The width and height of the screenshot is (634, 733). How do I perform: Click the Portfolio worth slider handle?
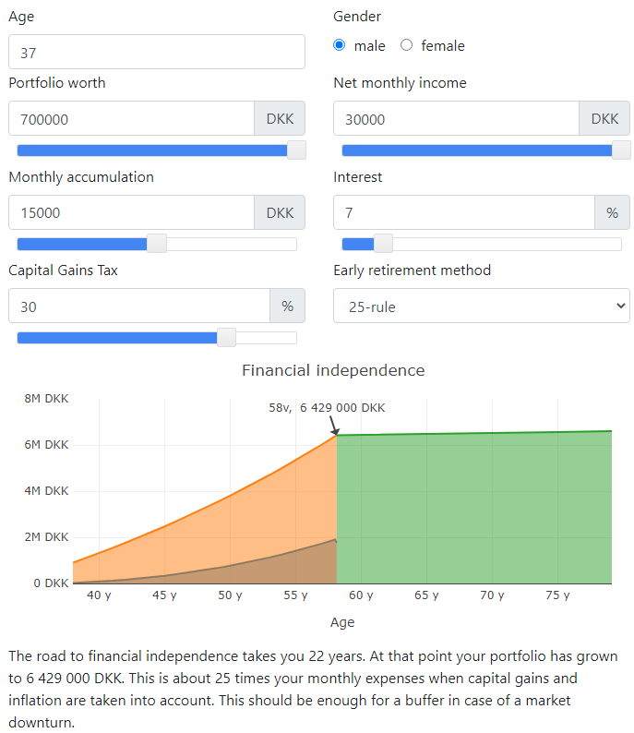point(296,150)
